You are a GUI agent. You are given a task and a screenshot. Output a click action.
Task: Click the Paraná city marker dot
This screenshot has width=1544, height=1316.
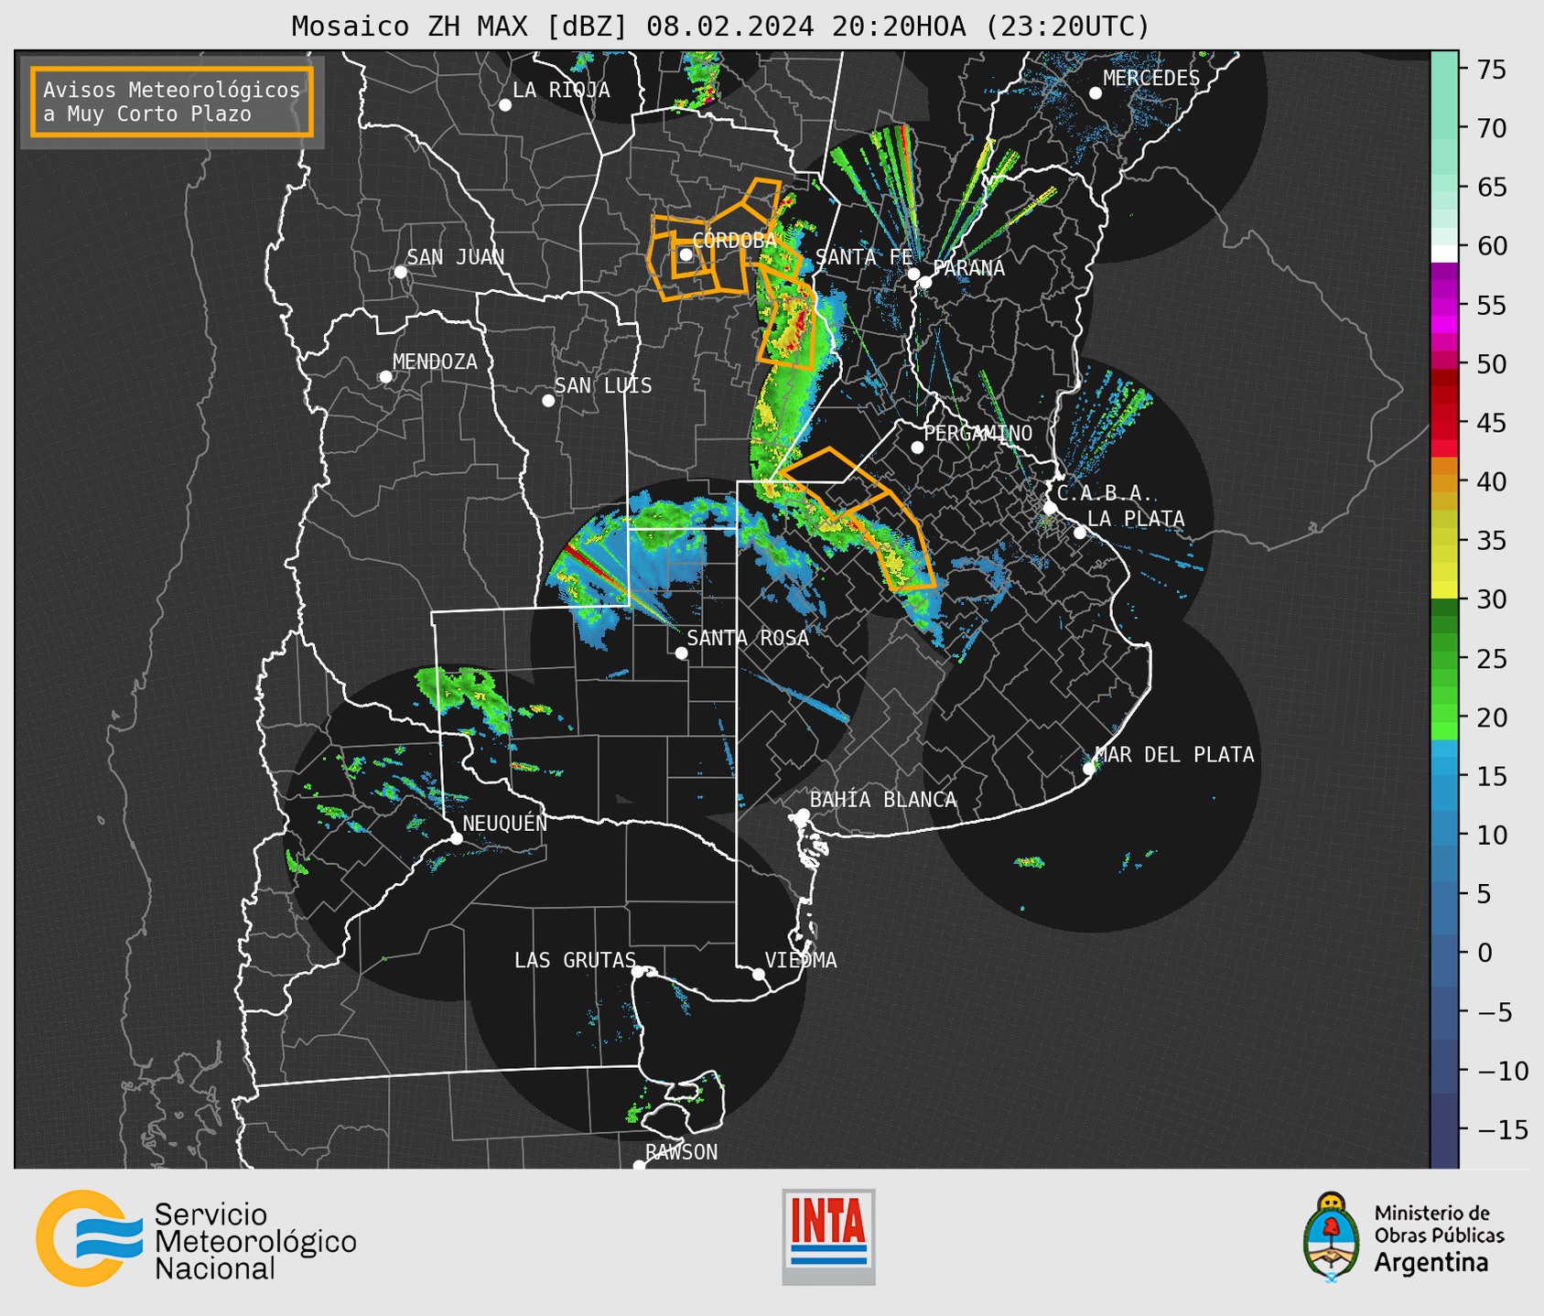925,282
